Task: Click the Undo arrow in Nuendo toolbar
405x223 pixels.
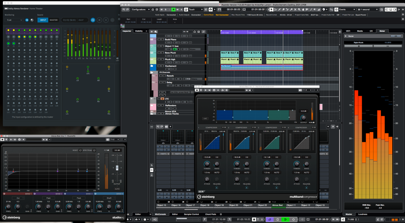Action: (x=124, y=9)
